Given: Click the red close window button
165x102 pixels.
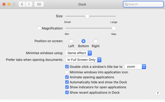Looking at the screenshot, I should click(4, 4).
